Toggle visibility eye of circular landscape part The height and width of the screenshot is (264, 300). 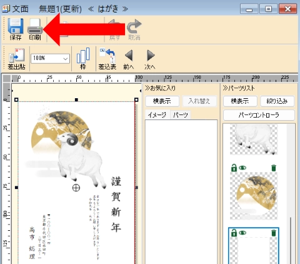click(242, 168)
